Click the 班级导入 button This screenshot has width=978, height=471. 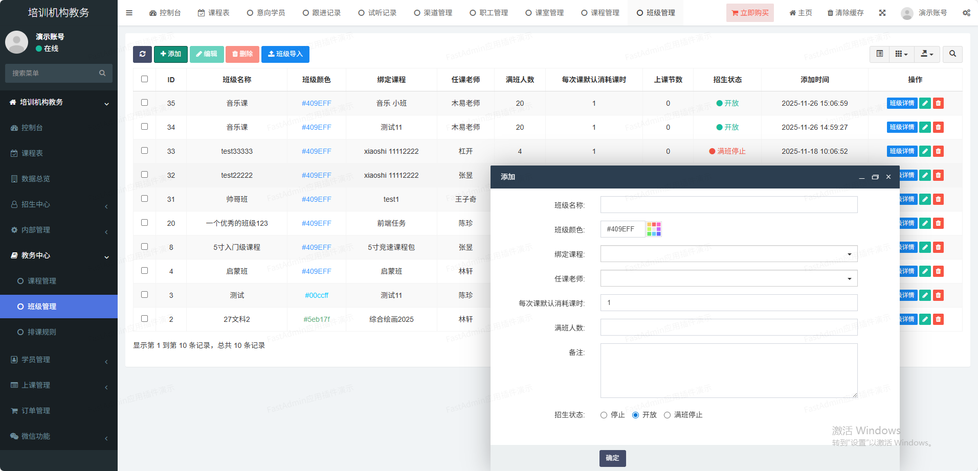pyautogui.click(x=285, y=54)
